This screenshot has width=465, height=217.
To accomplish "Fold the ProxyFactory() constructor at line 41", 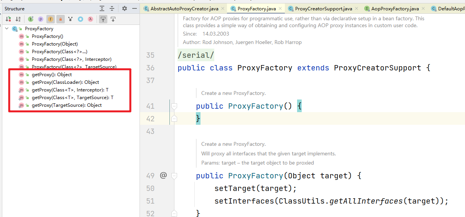I will [174, 106].
